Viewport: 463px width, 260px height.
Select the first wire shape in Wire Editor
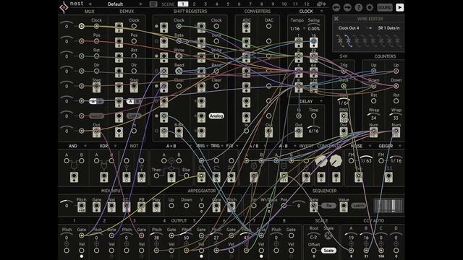340,41
